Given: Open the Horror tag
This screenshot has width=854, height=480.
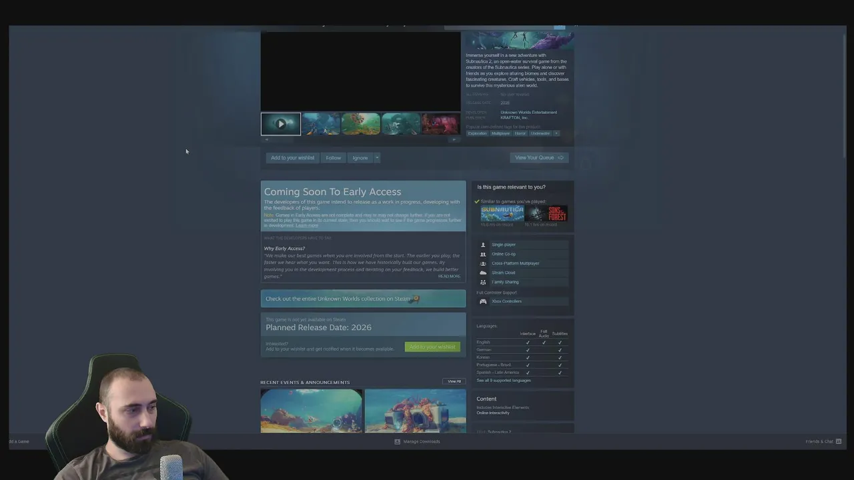Looking at the screenshot, I should [x=520, y=133].
